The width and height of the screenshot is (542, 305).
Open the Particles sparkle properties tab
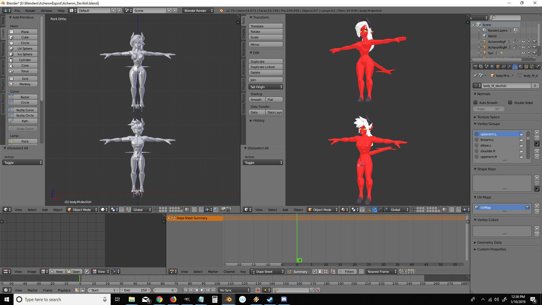532,67
